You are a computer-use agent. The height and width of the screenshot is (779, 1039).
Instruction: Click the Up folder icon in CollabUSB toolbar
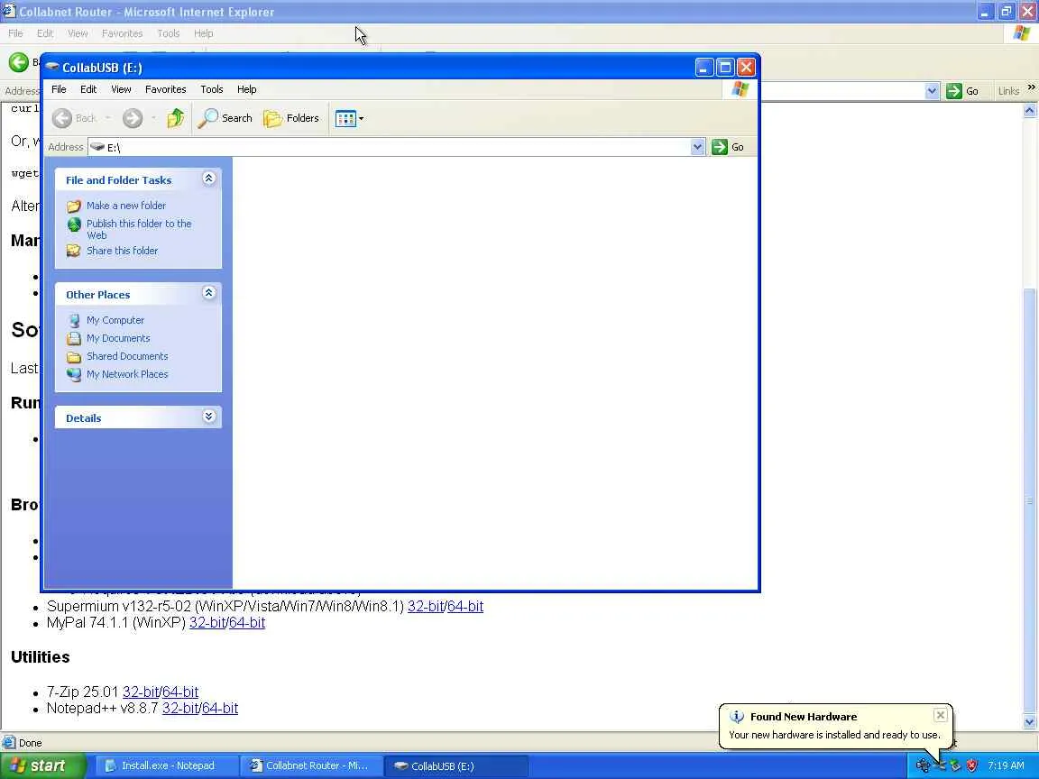coord(176,118)
